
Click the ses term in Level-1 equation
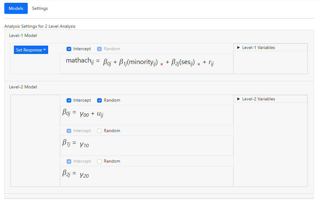[x=183, y=63]
